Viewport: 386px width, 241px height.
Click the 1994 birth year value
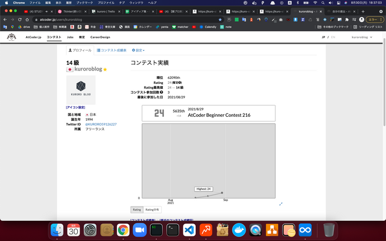click(x=89, y=120)
